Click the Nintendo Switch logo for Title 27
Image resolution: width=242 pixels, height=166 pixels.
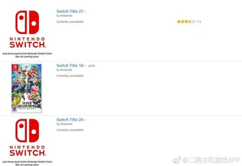coord(27,29)
